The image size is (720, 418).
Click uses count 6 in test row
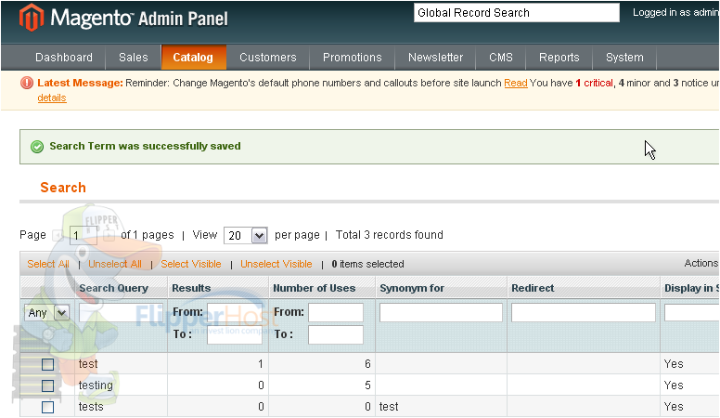(367, 364)
